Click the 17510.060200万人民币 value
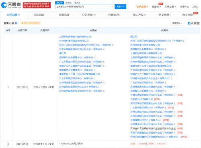Viewport: 201px width, 148px height. (71, 144)
